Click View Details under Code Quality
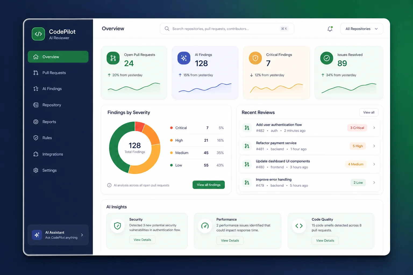The width and height of the screenshot is (413, 275). click(325, 241)
